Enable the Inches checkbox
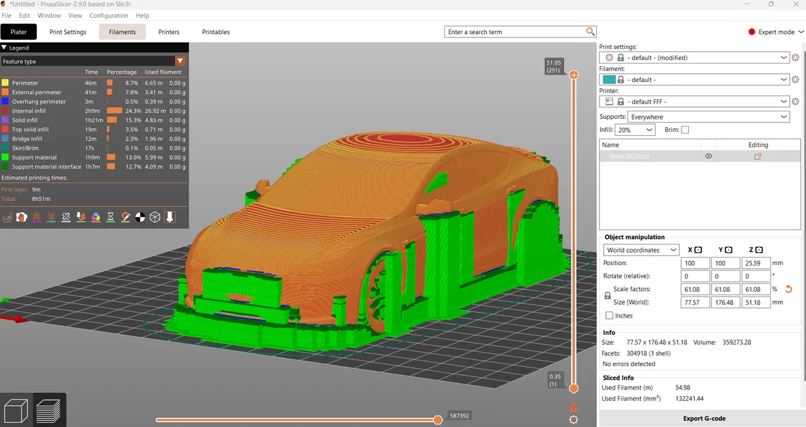The height and width of the screenshot is (427, 806). (x=609, y=316)
